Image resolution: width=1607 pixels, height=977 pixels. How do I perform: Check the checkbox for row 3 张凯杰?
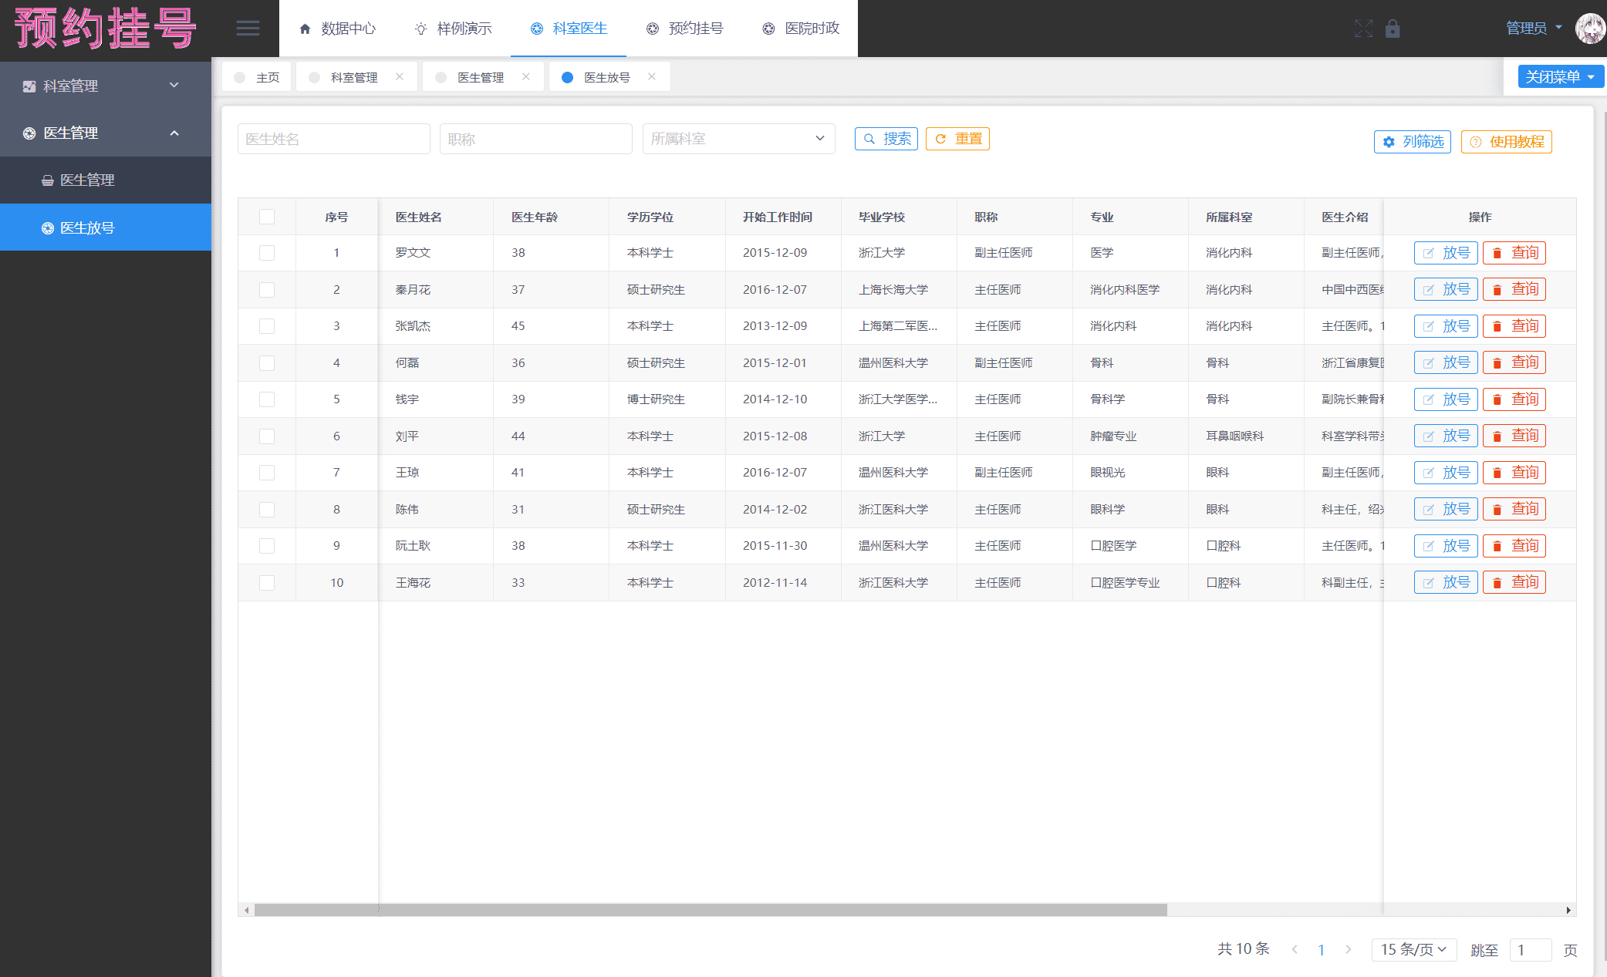coord(267,326)
